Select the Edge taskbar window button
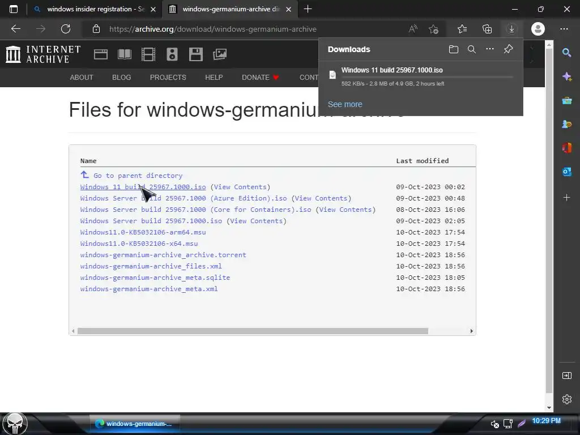Viewport: 580px width, 435px height. 135,424
